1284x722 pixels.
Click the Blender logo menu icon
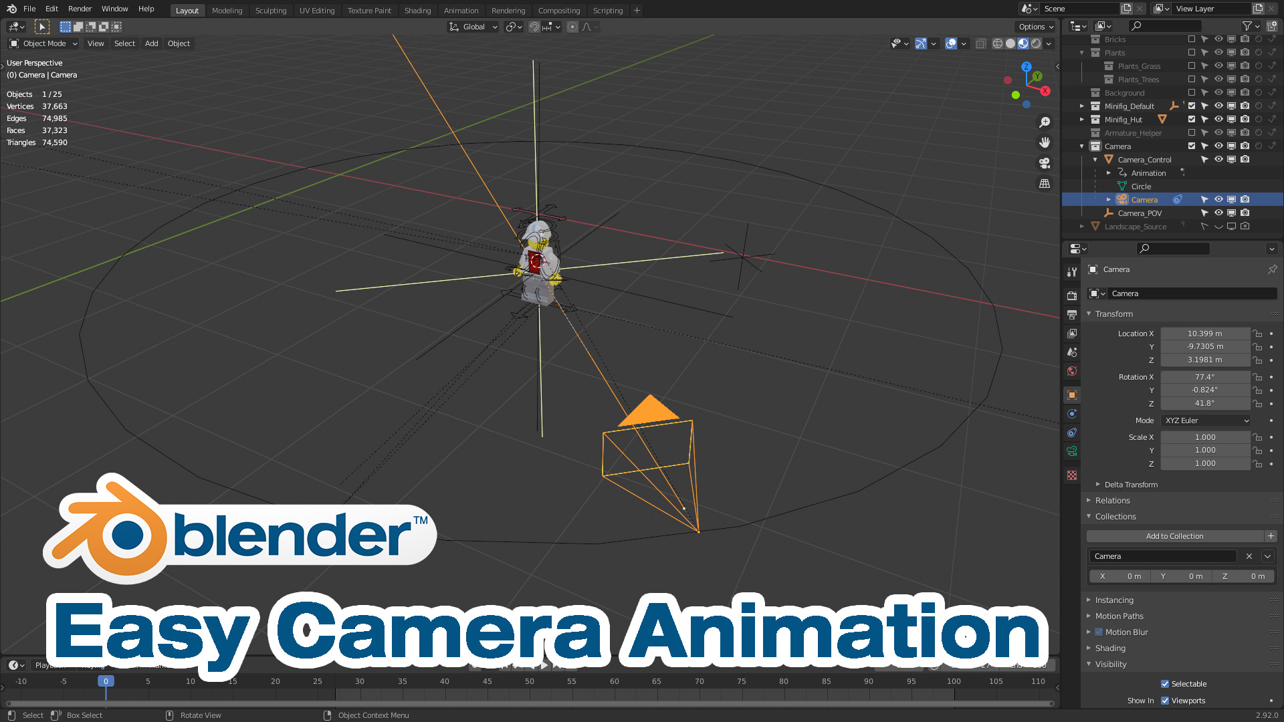pos(11,9)
